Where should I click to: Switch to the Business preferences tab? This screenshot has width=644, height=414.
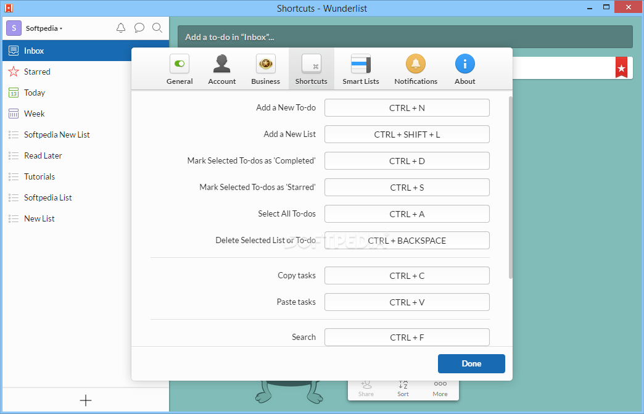click(266, 69)
